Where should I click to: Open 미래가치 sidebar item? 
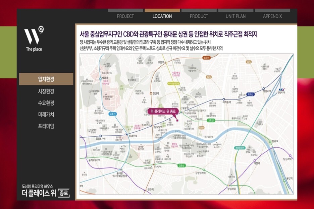(x=46, y=115)
